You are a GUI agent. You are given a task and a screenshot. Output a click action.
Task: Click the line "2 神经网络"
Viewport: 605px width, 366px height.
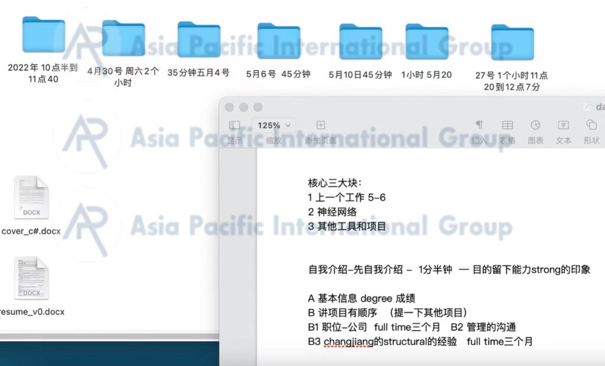point(332,212)
